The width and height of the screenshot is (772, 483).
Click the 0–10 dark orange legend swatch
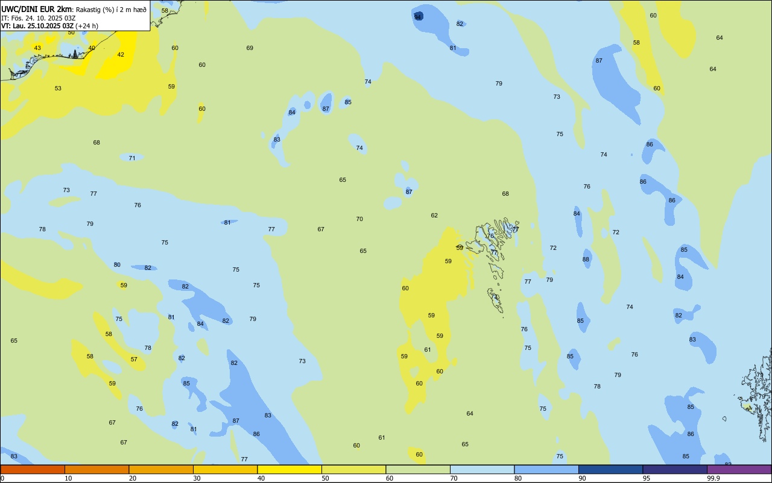pyautogui.click(x=33, y=469)
